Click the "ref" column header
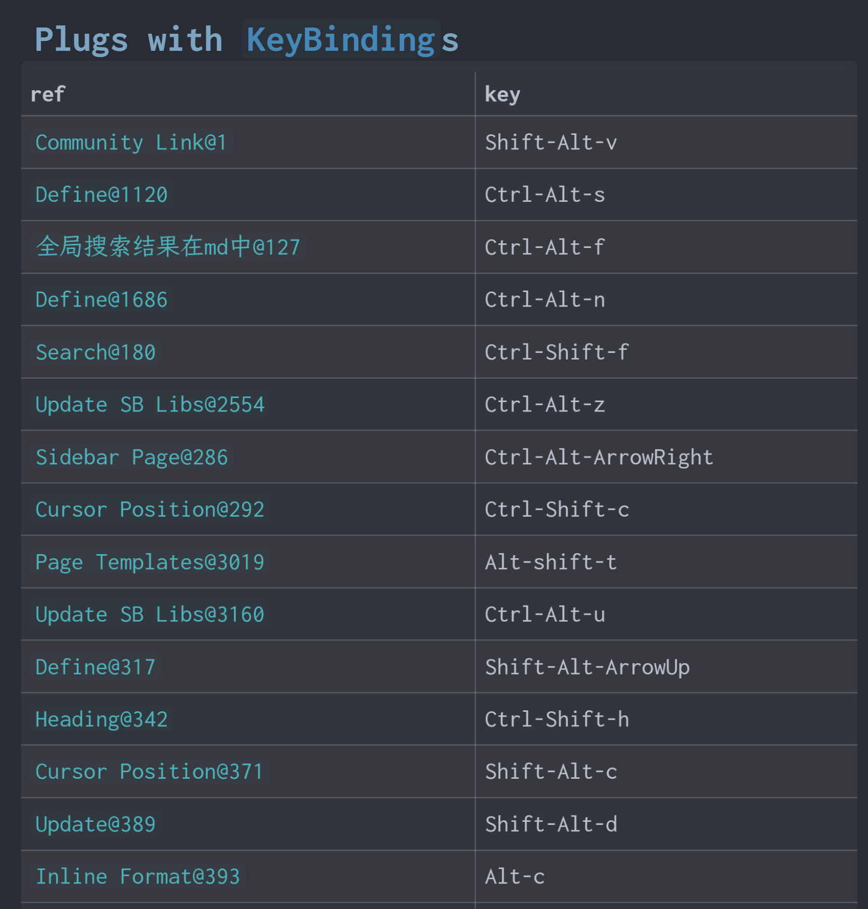868x909 pixels. click(x=48, y=94)
